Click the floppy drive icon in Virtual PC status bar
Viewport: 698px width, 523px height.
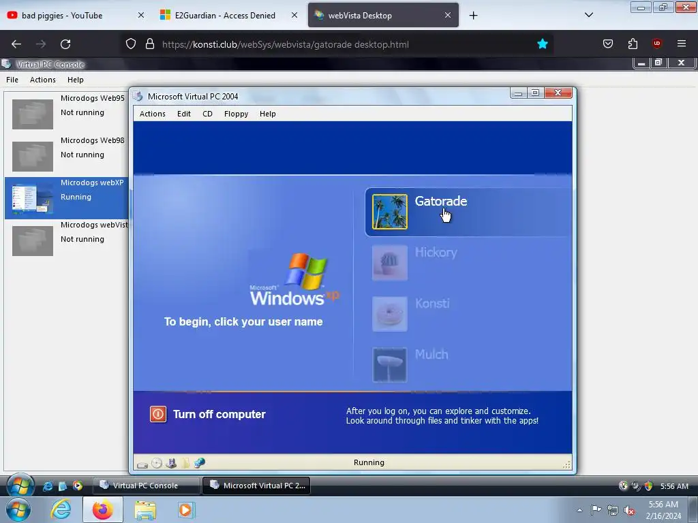tap(171, 463)
